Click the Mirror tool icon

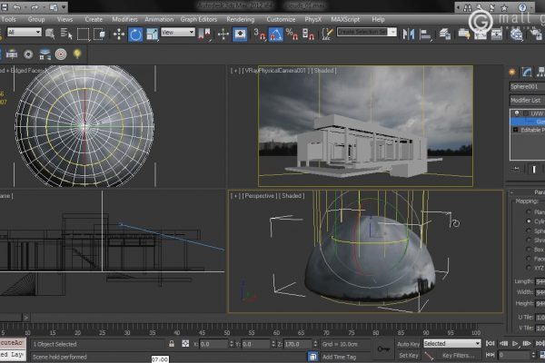click(x=409, y=34)
